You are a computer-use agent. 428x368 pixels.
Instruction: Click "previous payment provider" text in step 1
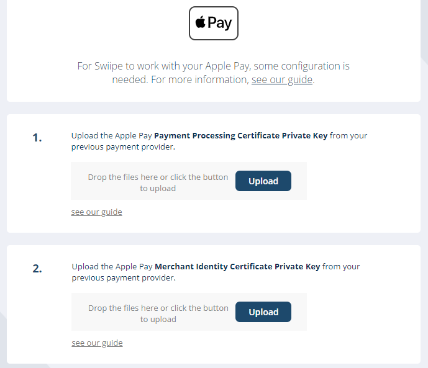[123, 147]
